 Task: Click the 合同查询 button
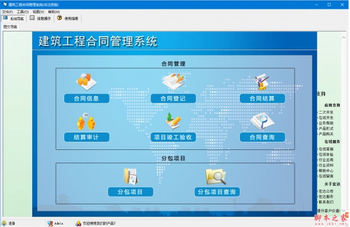pos(262,137)
